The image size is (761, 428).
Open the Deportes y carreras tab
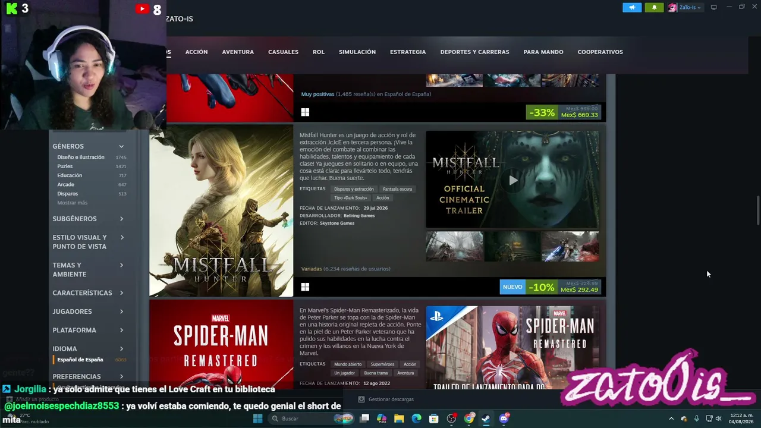[x=474, y=52]
